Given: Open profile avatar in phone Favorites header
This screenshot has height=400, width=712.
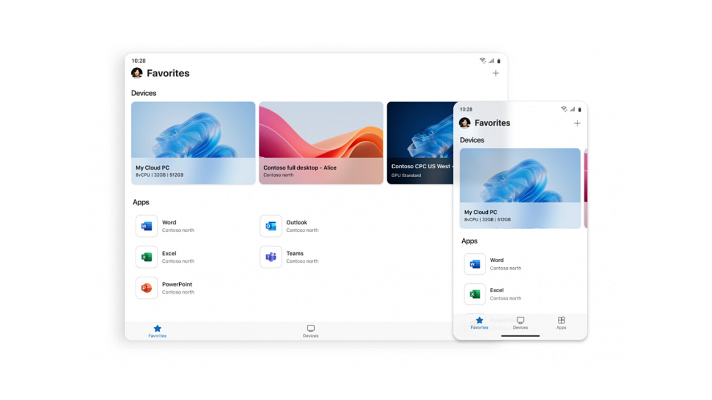Looking at the screenshot, I should coord(464,123).
